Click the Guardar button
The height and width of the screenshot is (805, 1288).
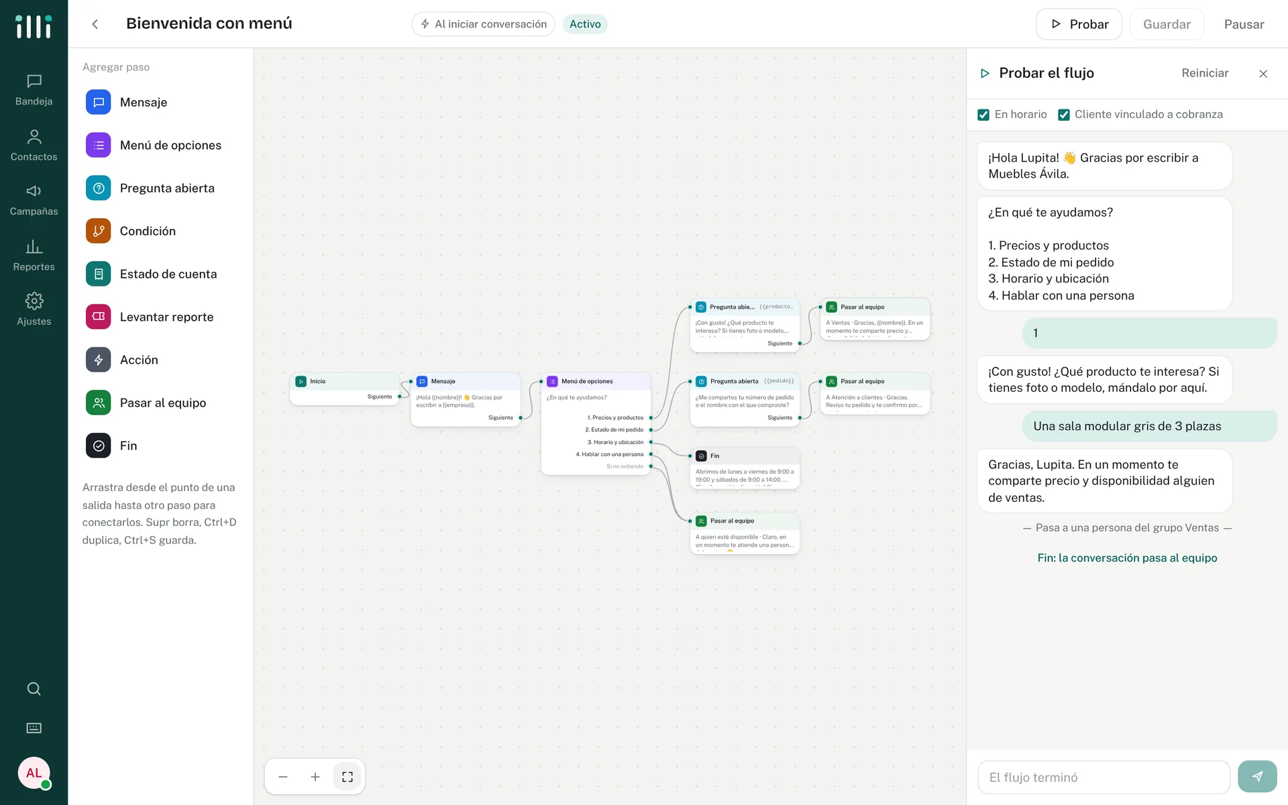click(x=1167, y=24)
